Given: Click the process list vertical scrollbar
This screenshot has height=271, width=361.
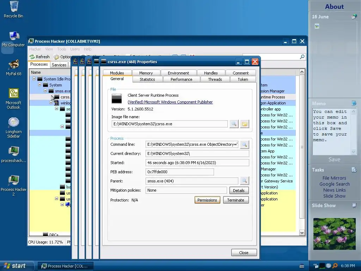Looking at the screenshot, I should [302, 152].
